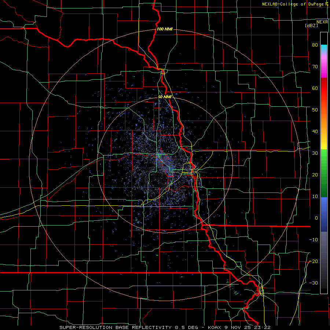Pick the green segment of the color scale
330x330 pixels.
pyautogui.click(x=324, y=173)
